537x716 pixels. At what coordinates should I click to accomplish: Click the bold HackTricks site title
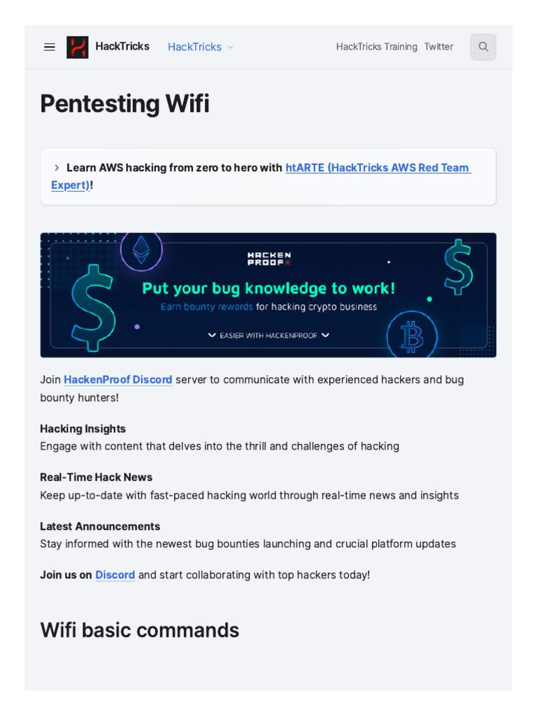(x=122, y=46)
